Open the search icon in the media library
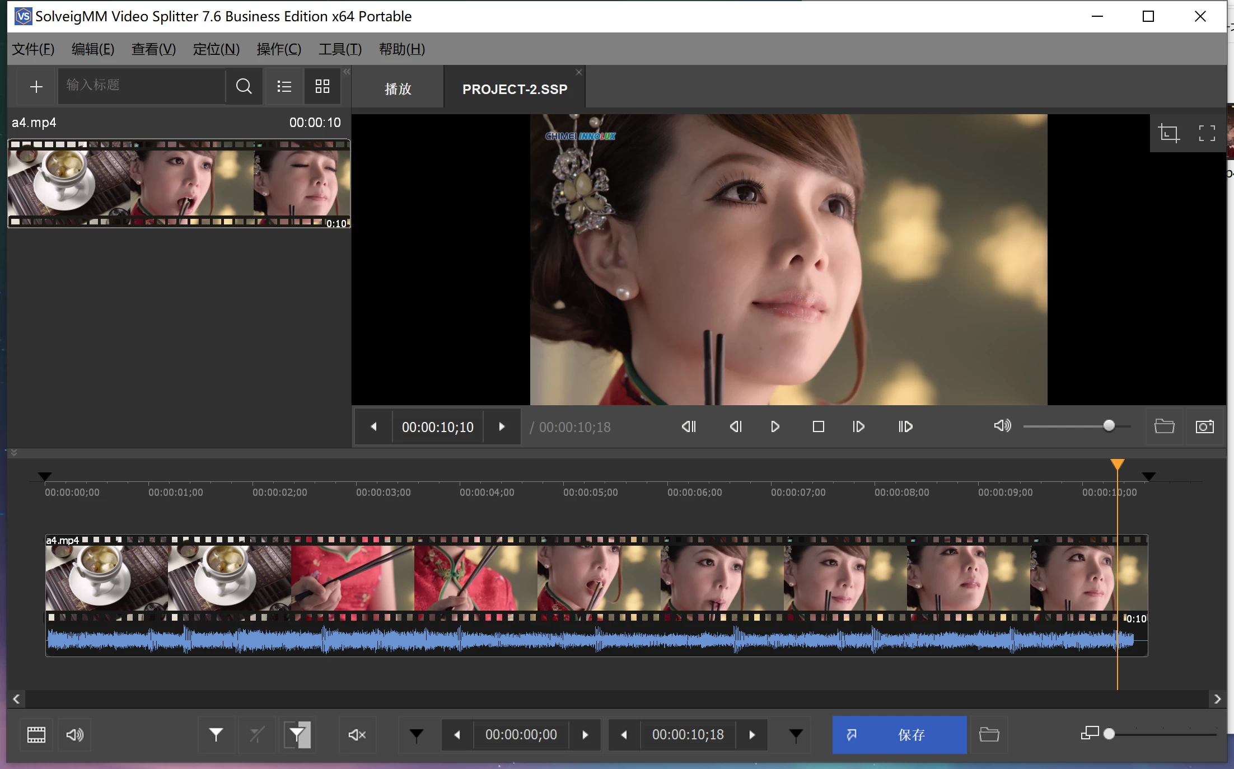The height and width of the screenshot is (769, 1234). [x=244, y=86]
